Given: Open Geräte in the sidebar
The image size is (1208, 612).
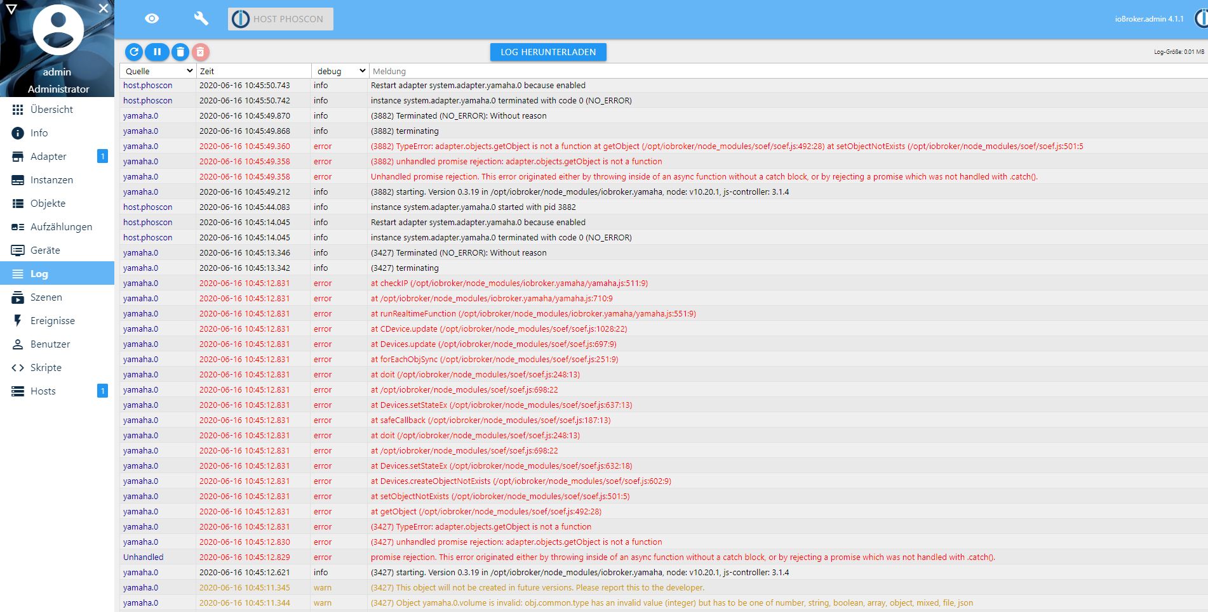Looking at the screenshot, I should tap(57, 251).
